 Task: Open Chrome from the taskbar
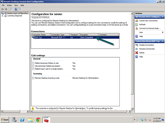(x=38, y=120)
